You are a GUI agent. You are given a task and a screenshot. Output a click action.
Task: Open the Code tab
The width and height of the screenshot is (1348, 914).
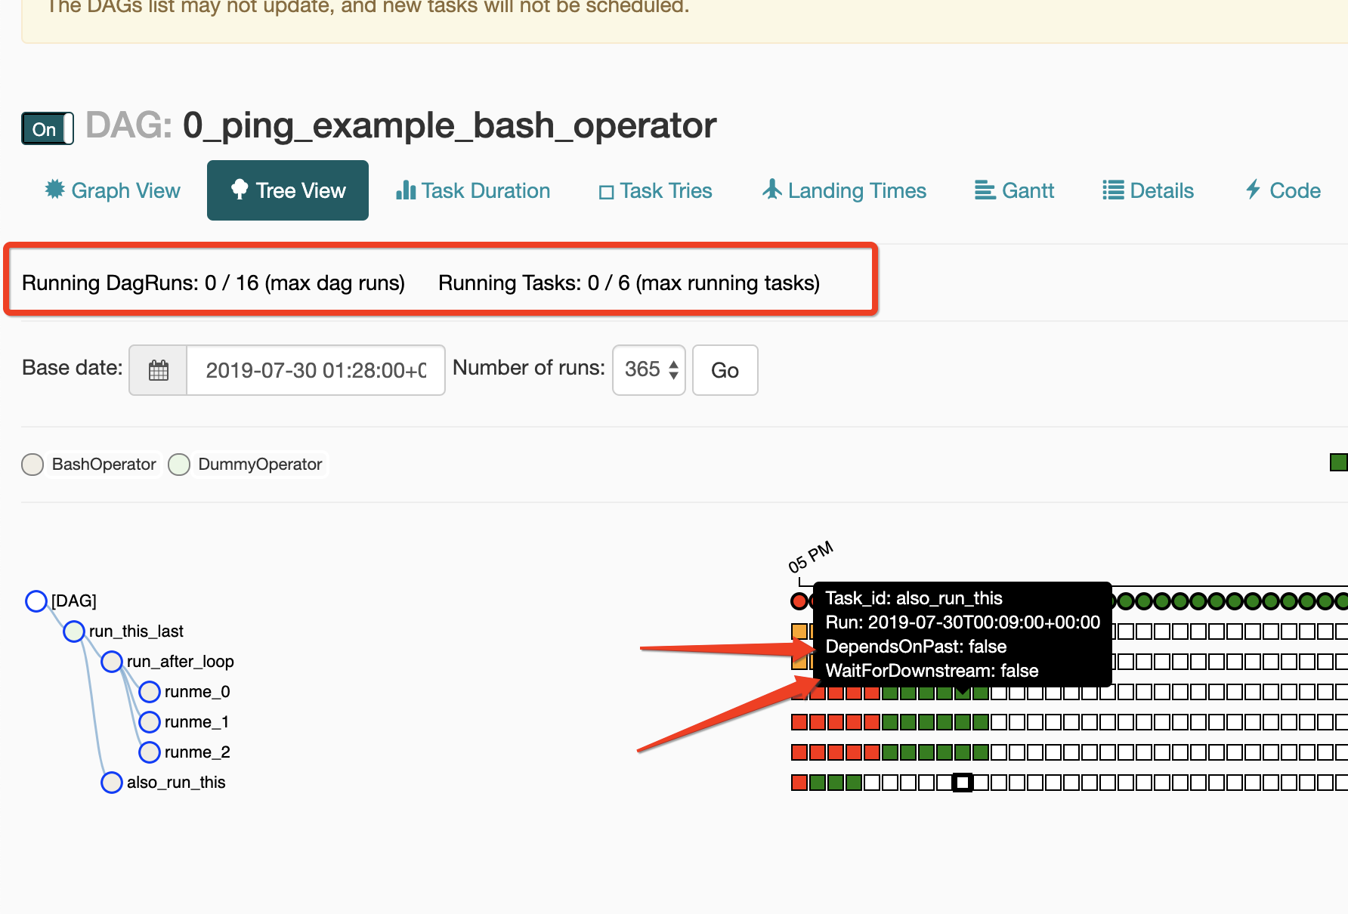[x=1283, y=190]
